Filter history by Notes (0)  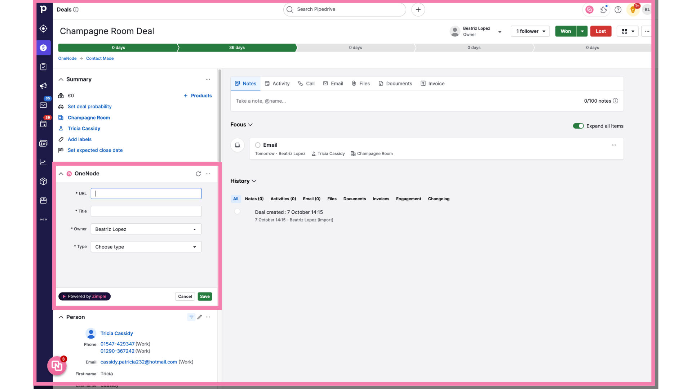[x=254, y=199]
